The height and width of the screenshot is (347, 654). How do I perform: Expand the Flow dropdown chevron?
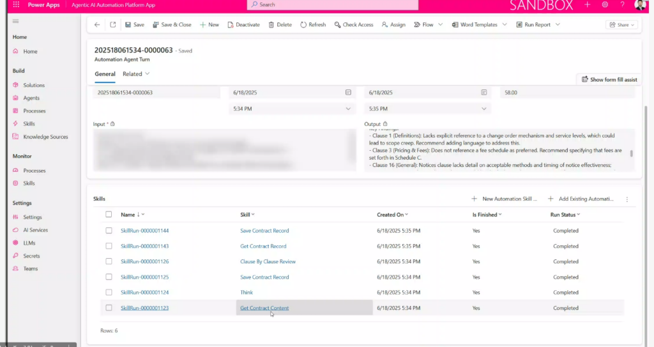tap(441, 25)
